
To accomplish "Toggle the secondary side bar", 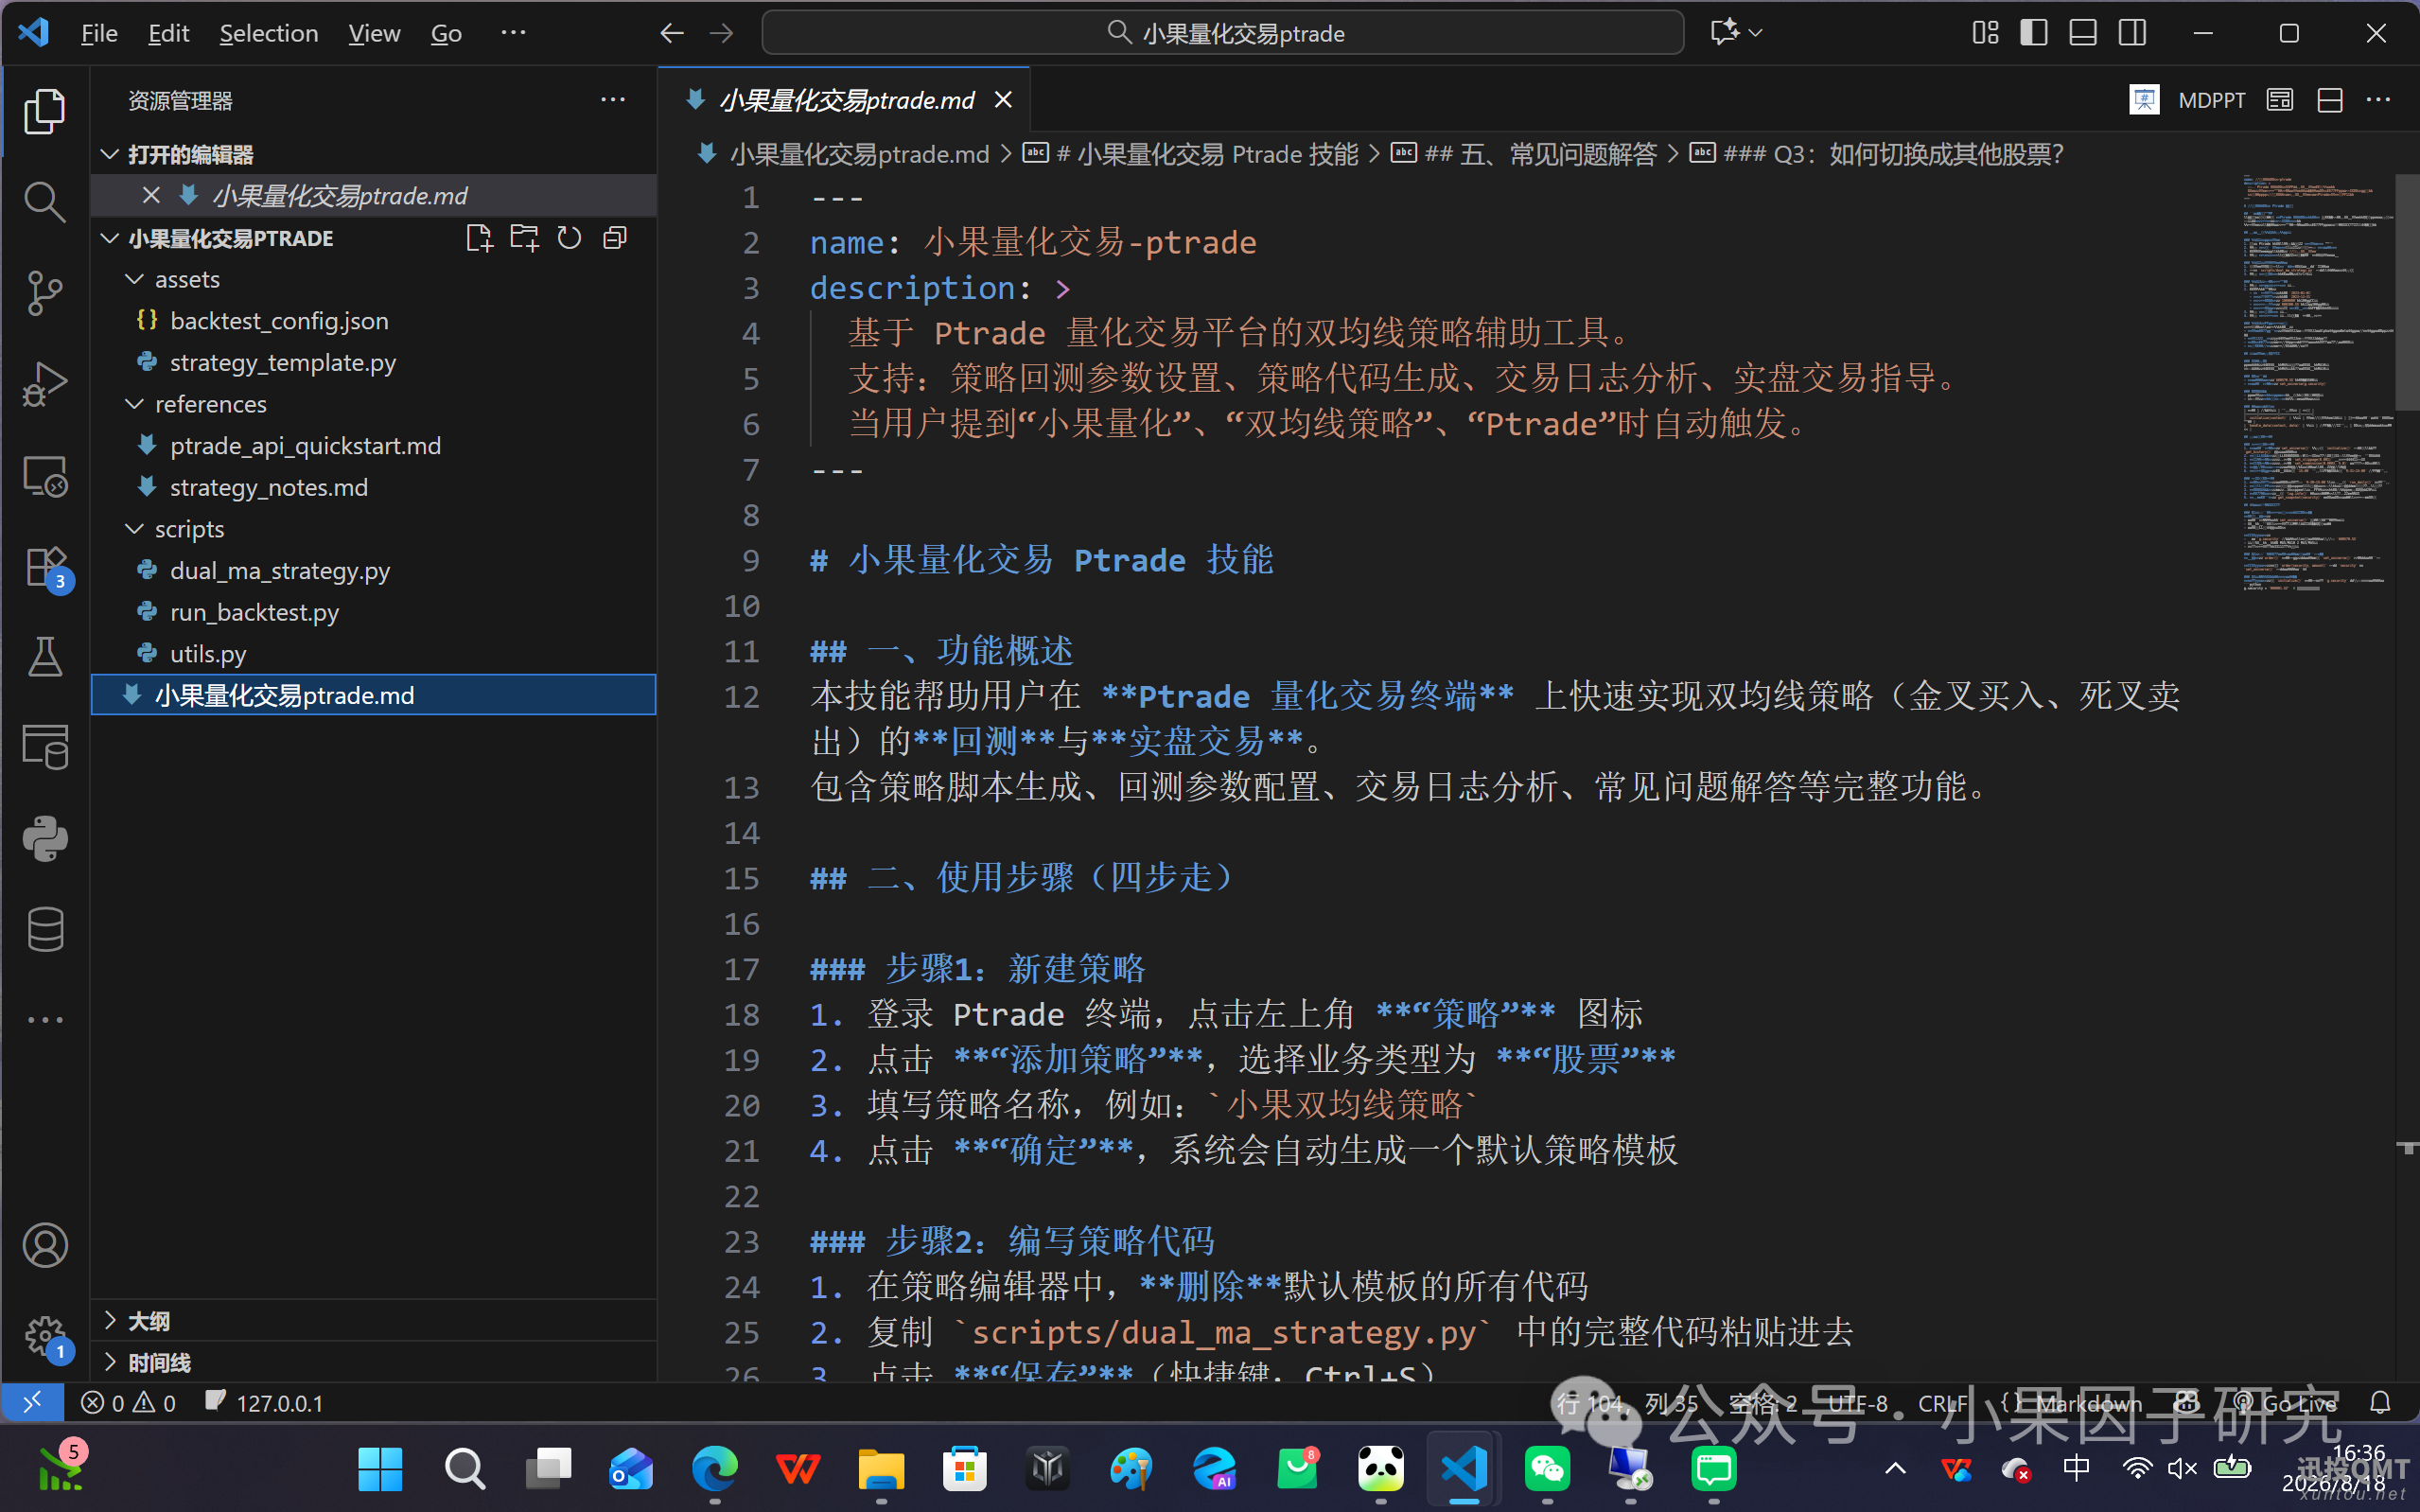I will pyautogui.click(x=2132, y=33).
